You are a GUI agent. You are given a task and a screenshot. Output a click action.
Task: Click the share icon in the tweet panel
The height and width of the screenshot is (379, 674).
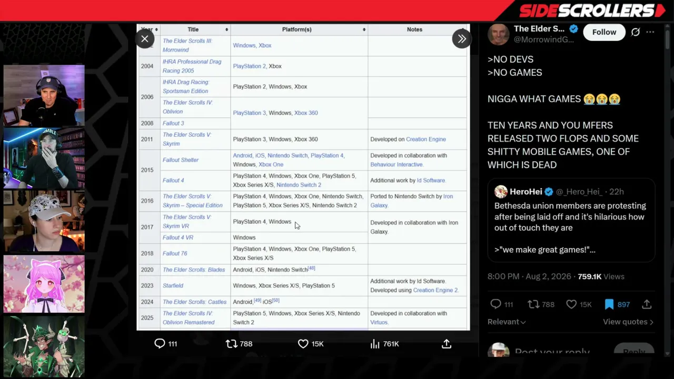tap(647, 304)
